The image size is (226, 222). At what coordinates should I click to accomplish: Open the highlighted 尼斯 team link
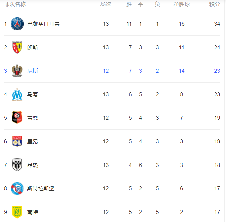pos(33,71)
